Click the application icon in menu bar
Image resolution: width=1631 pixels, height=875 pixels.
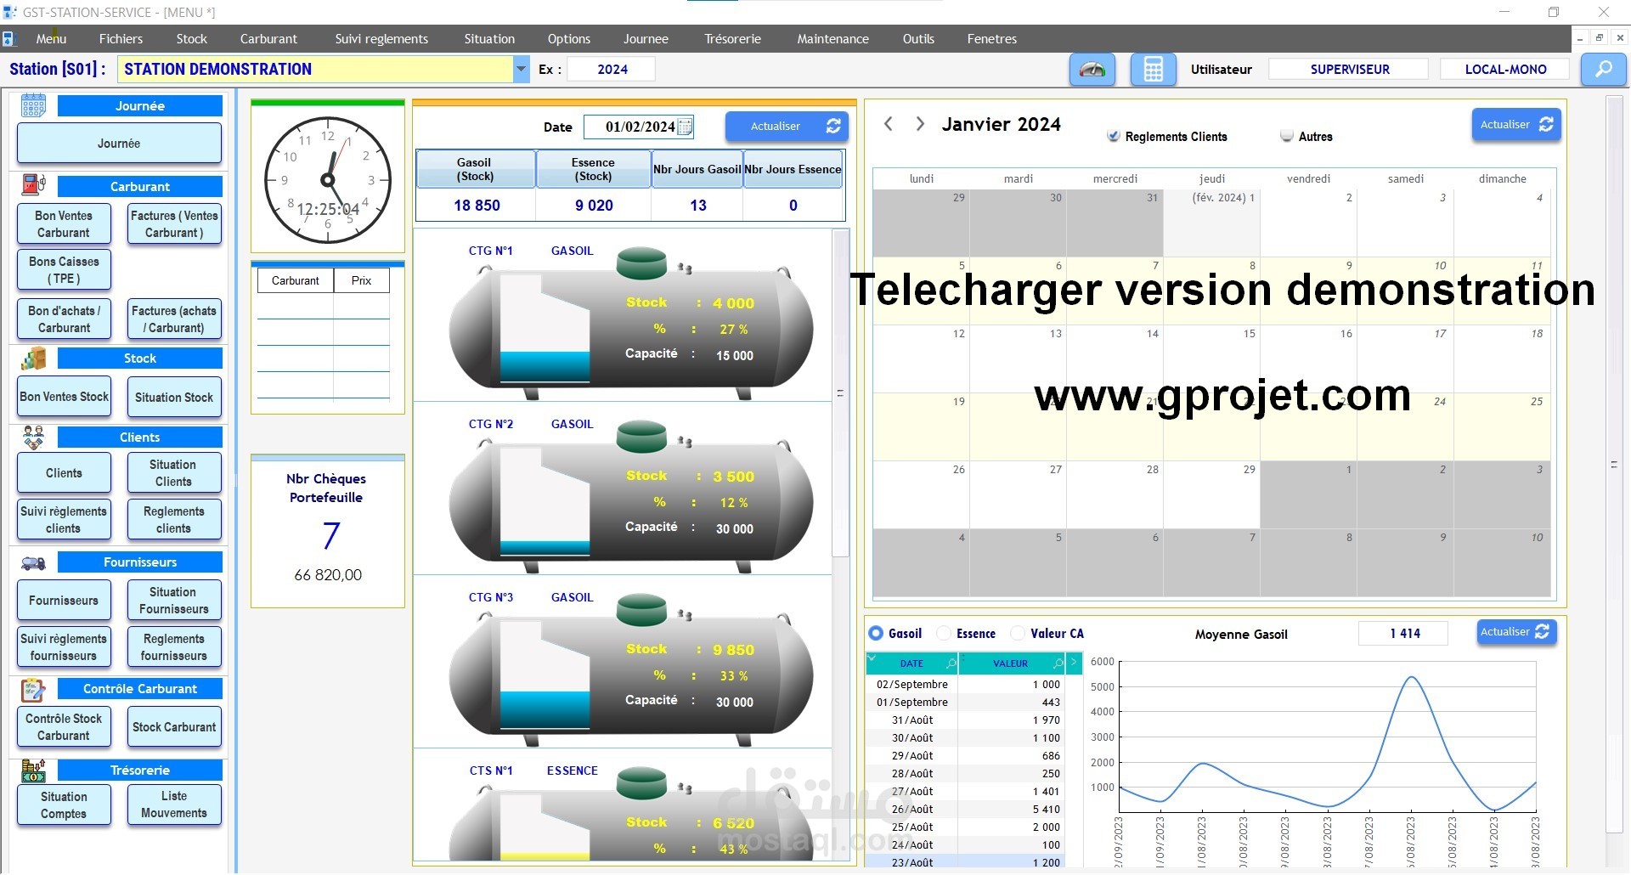tap(8, 39)
